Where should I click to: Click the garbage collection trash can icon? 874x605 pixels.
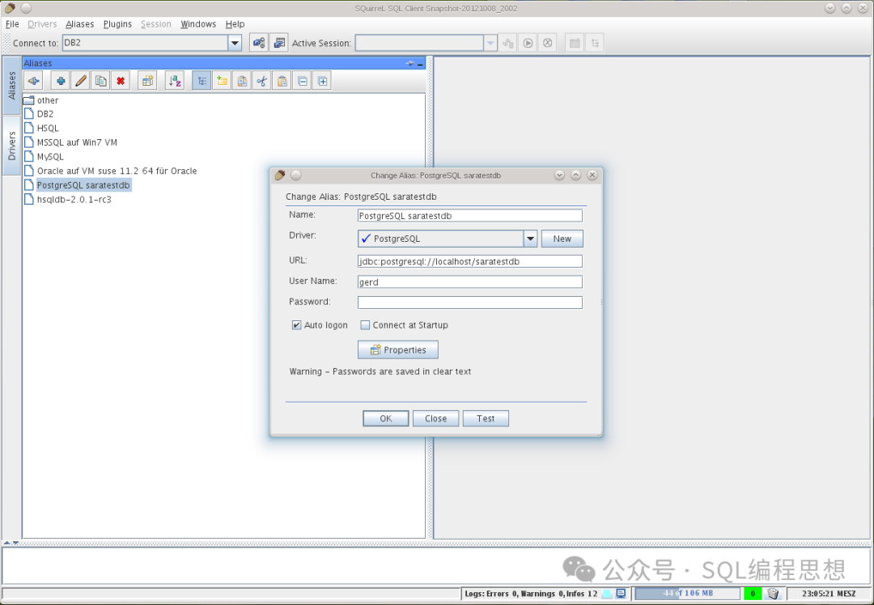pos(773,594)
